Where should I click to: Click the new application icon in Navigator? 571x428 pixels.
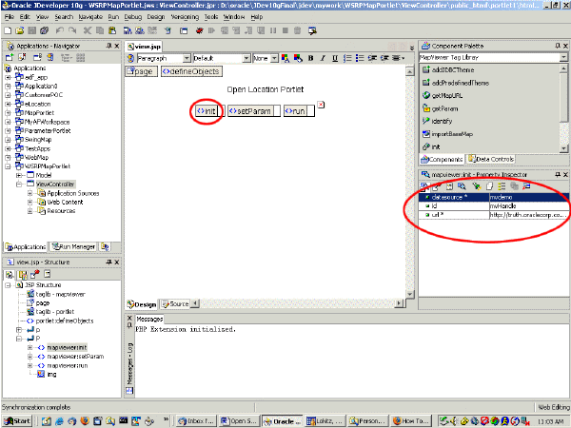[x=10, y=57]
